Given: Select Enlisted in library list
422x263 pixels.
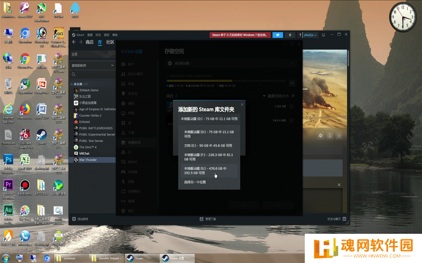Looking at the screenshot, I should 84,122.
